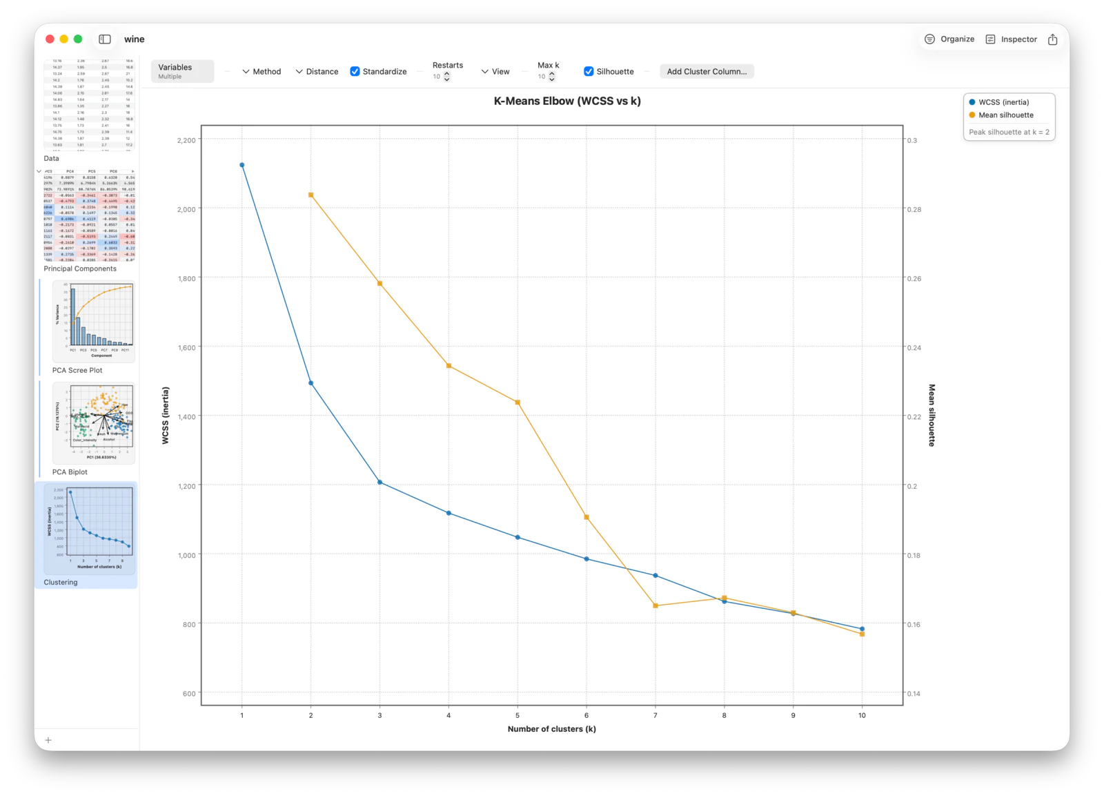Image resolution: width=1104 pixels, height=796 pixels.
Task: Select the Data table thumbnail
Action: pyautogui.click(x=89, y=105)
